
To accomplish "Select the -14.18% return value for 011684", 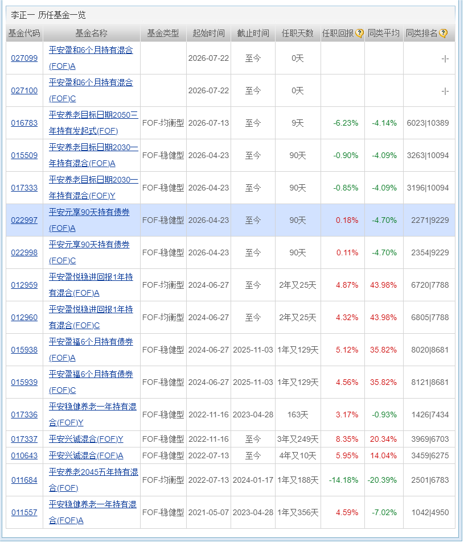I will pos(344,480).
